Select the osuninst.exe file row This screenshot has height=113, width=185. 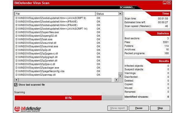(x=67, y=46)
